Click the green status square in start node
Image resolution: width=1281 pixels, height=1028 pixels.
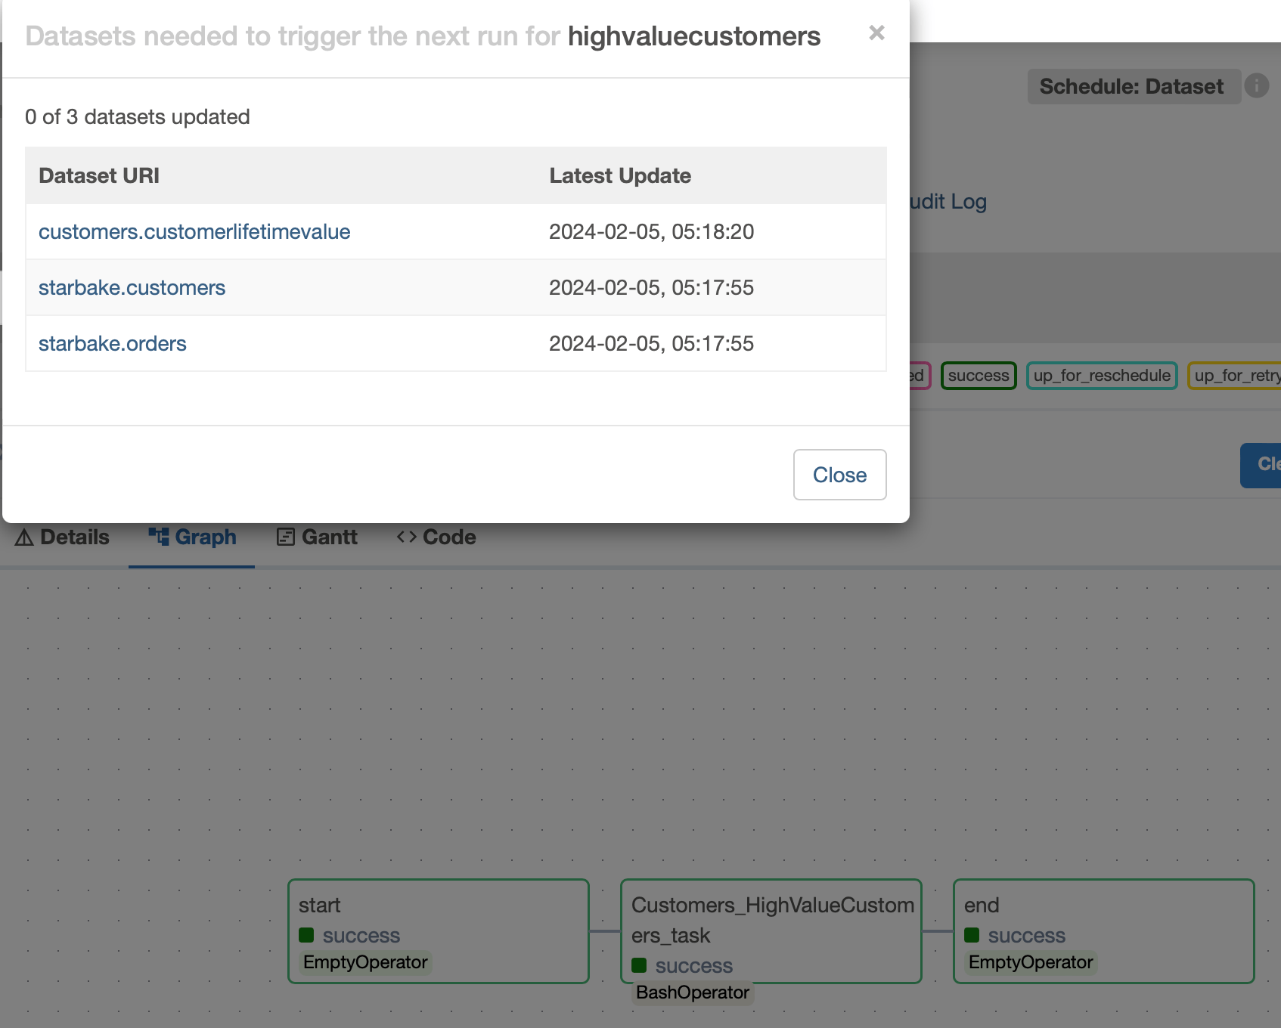click(306, 935)
